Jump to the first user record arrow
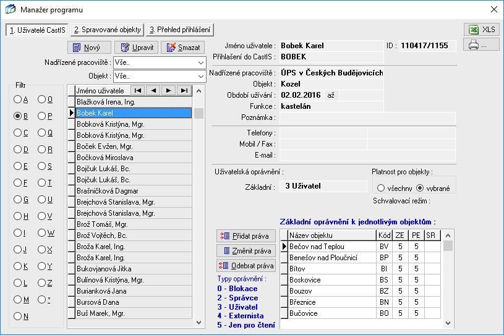The image size is (504, 335). (x=138, y=91)
